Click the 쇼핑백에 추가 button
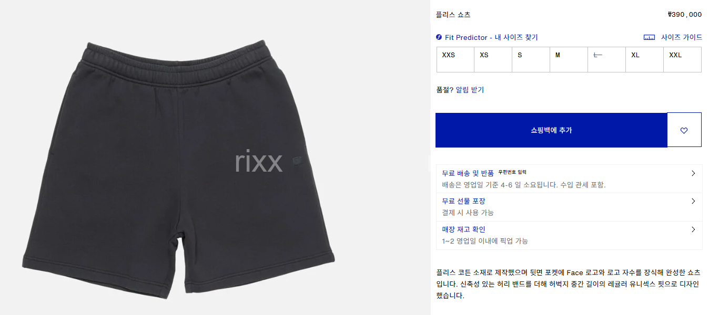The image size is (709, 315). 551,130
